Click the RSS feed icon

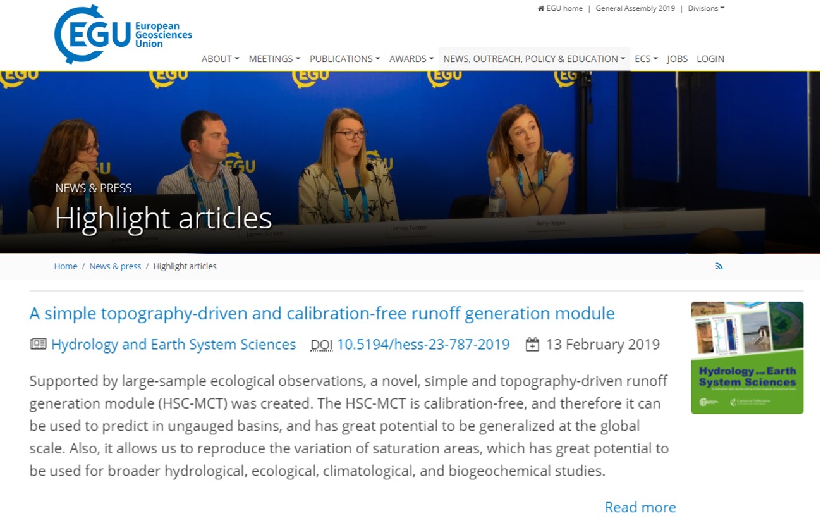point(719,266)
